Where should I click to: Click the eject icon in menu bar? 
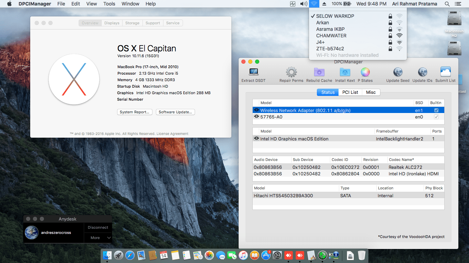click(x=325, y=4)
